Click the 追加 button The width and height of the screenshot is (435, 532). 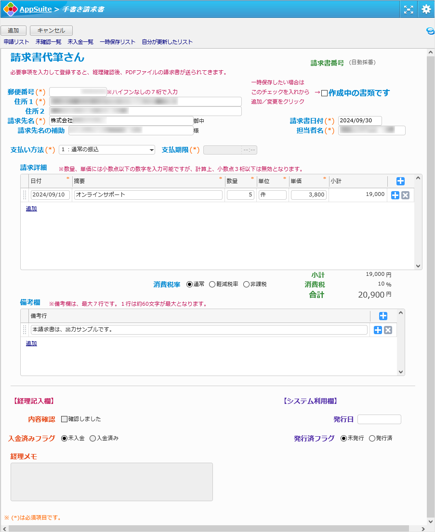point(13,30)
